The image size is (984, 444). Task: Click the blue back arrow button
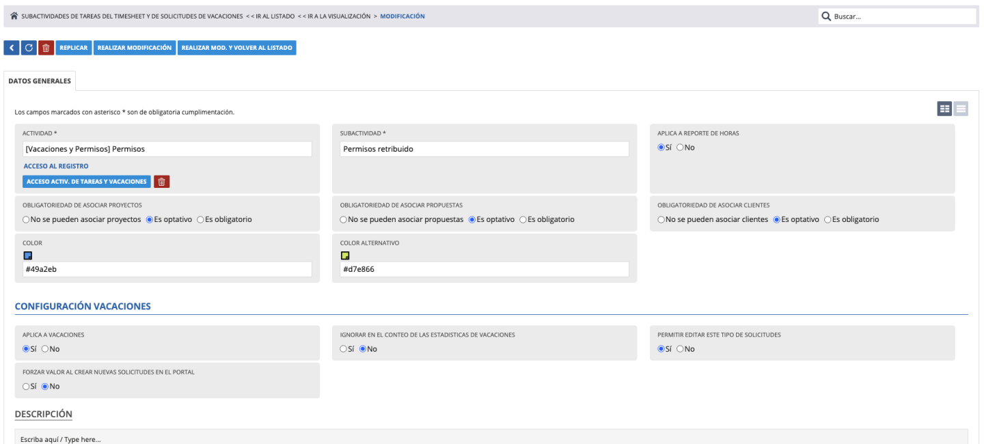(x=12, y=48)
